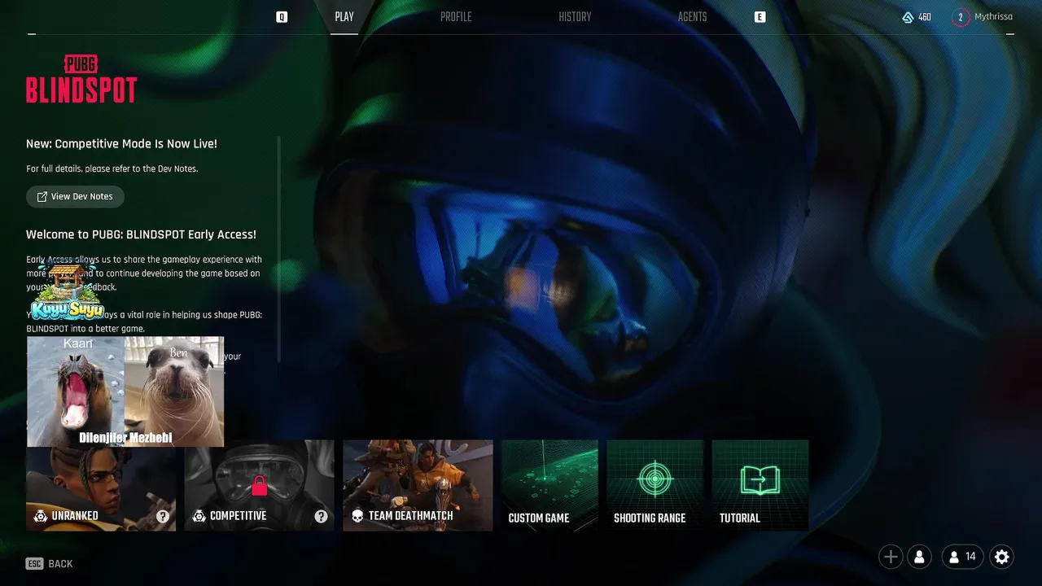Screen dimensions: 1042x586
Task: Switch to the PLAY tab
Action: tap(344, 17)
